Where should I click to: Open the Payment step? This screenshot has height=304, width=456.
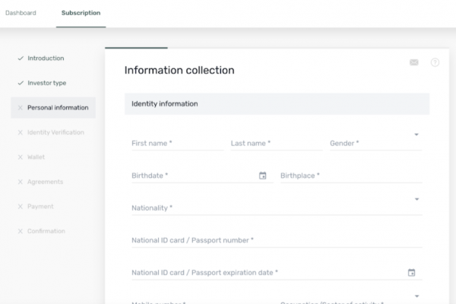click(40, 207)
